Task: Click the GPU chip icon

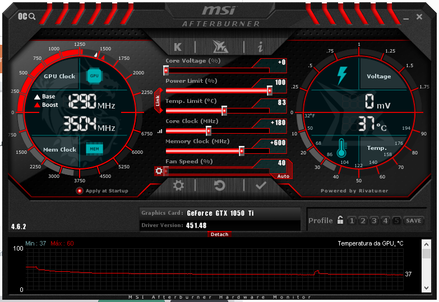Action: [94, 75]
